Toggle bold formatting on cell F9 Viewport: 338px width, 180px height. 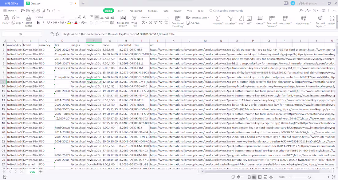[x=38, y=23]
